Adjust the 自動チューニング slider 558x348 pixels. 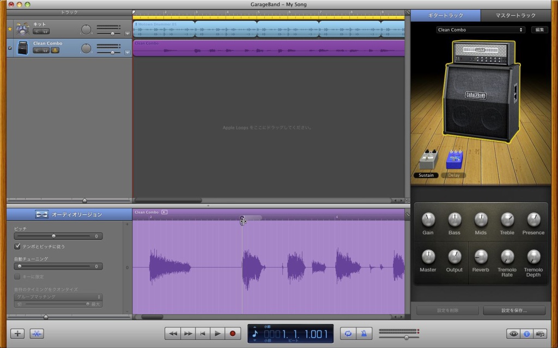pos(20,266)
